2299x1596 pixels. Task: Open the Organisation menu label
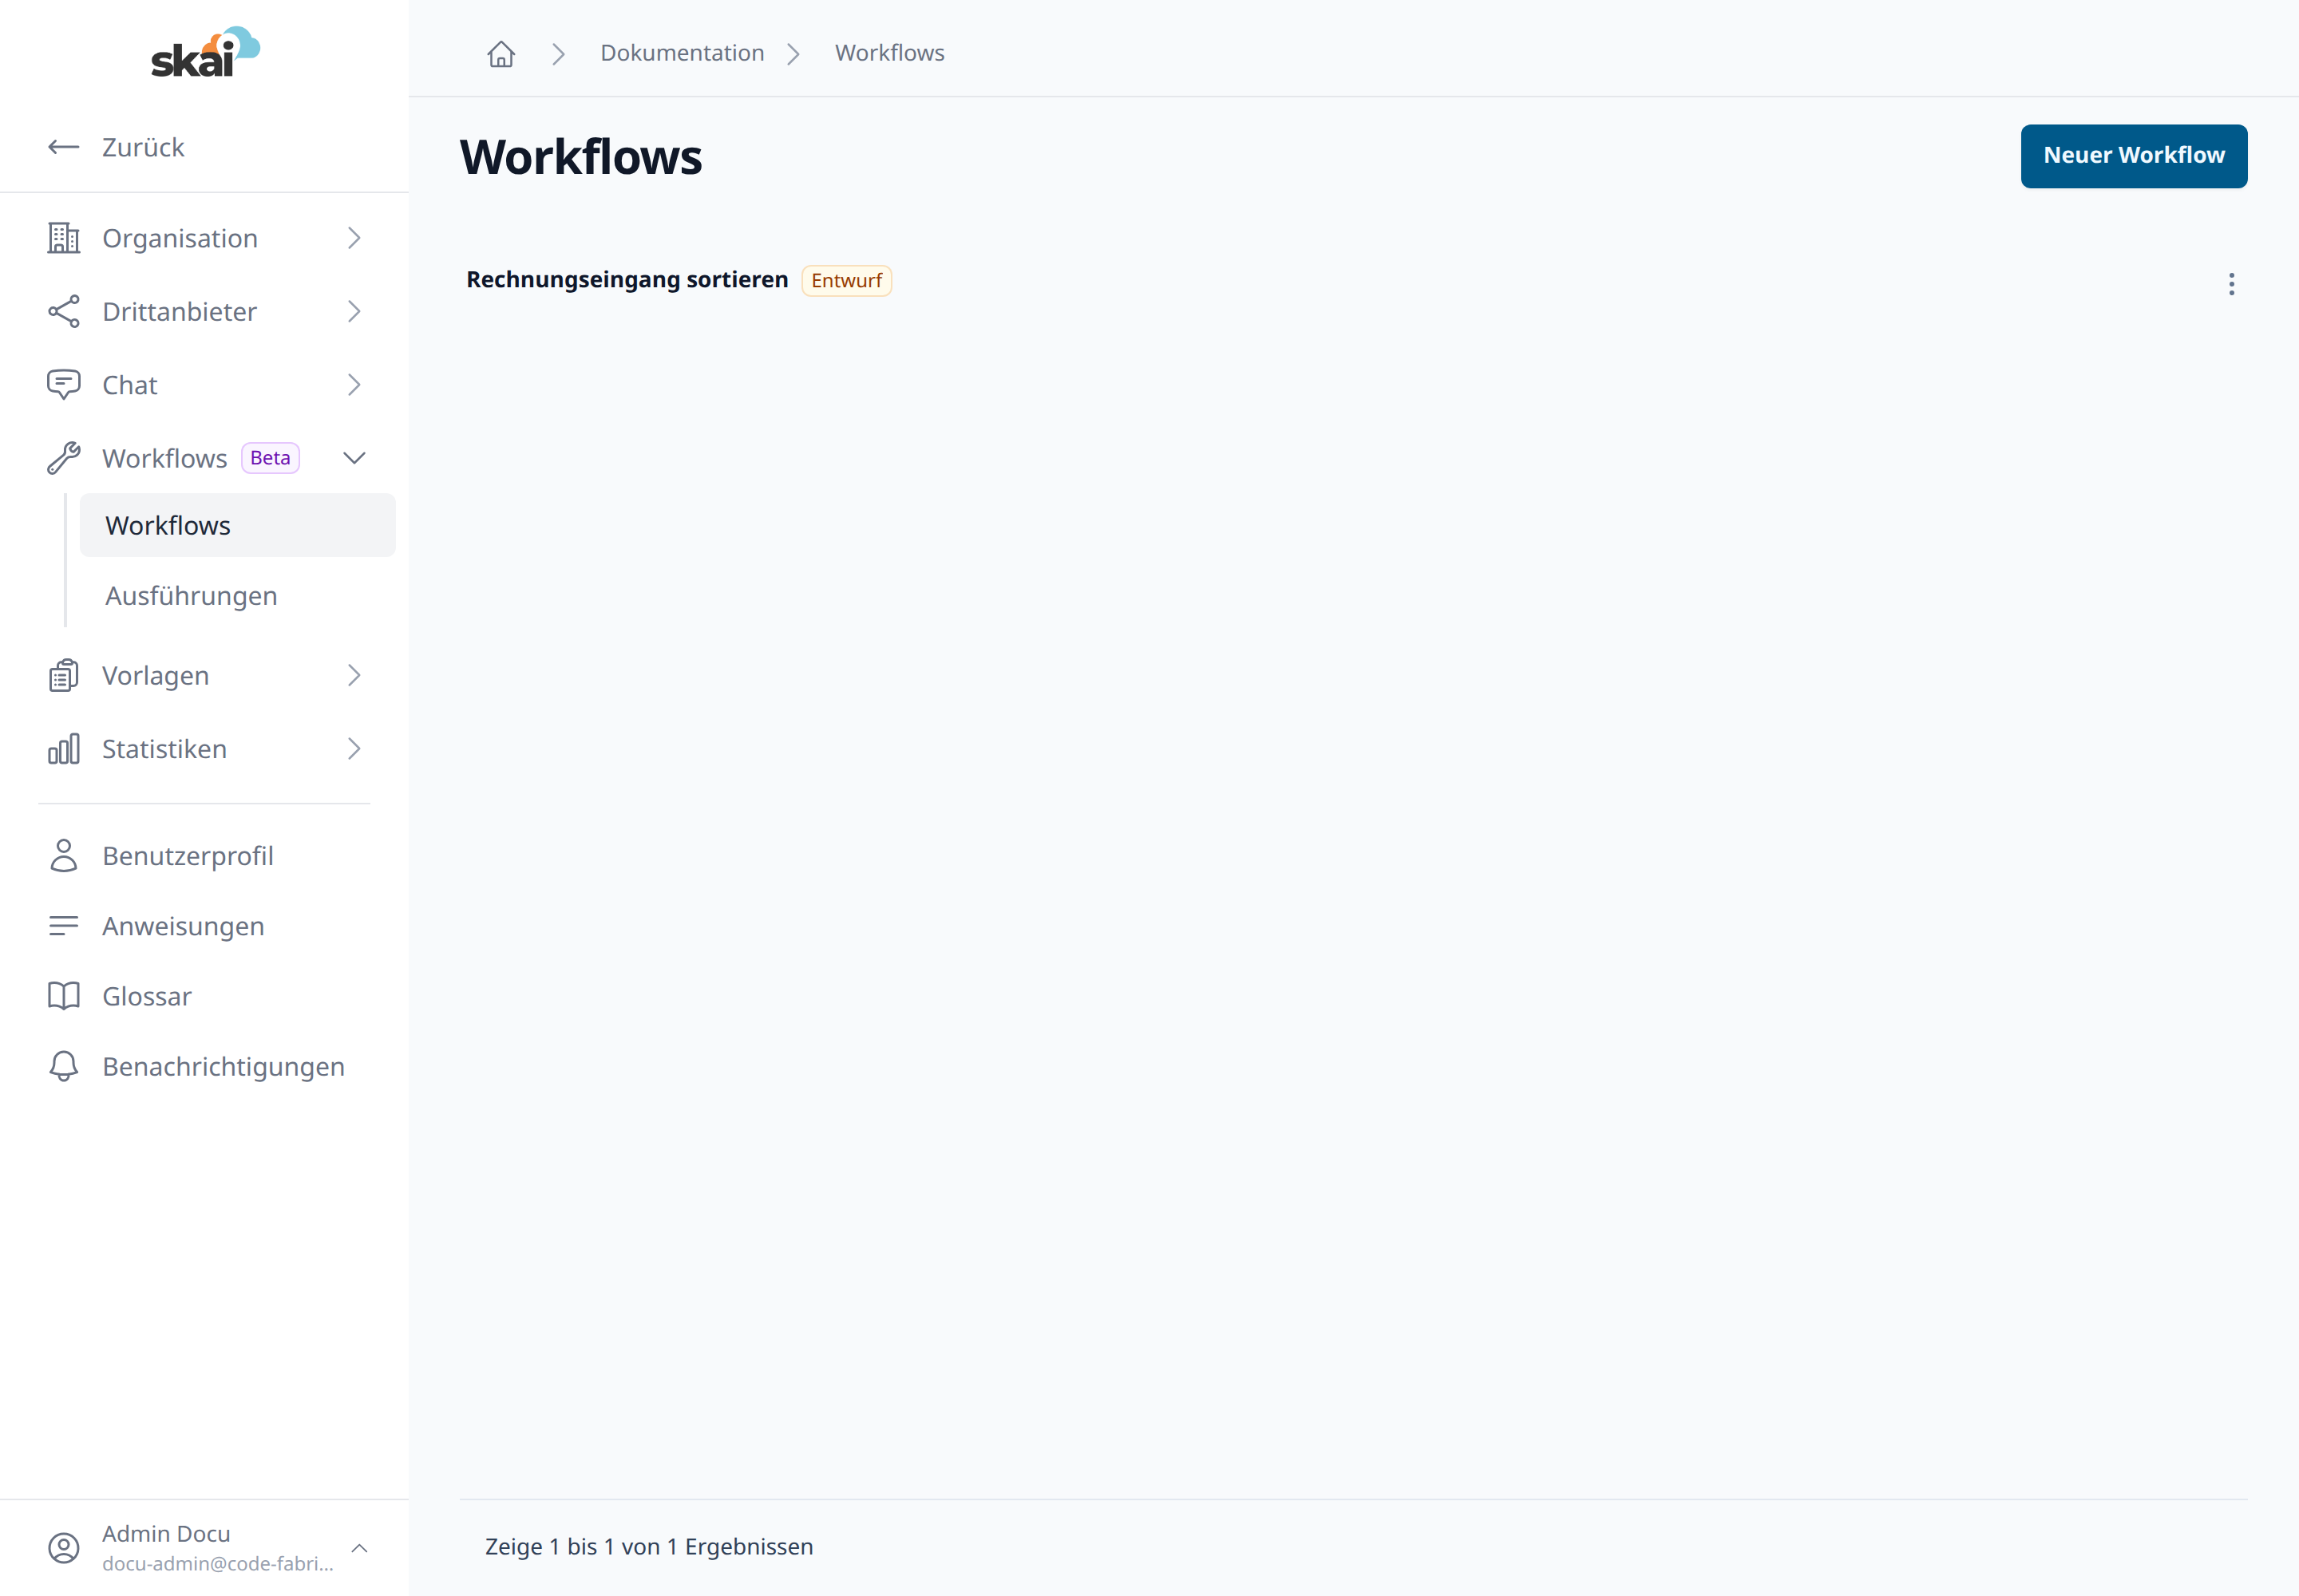point(180,238)
